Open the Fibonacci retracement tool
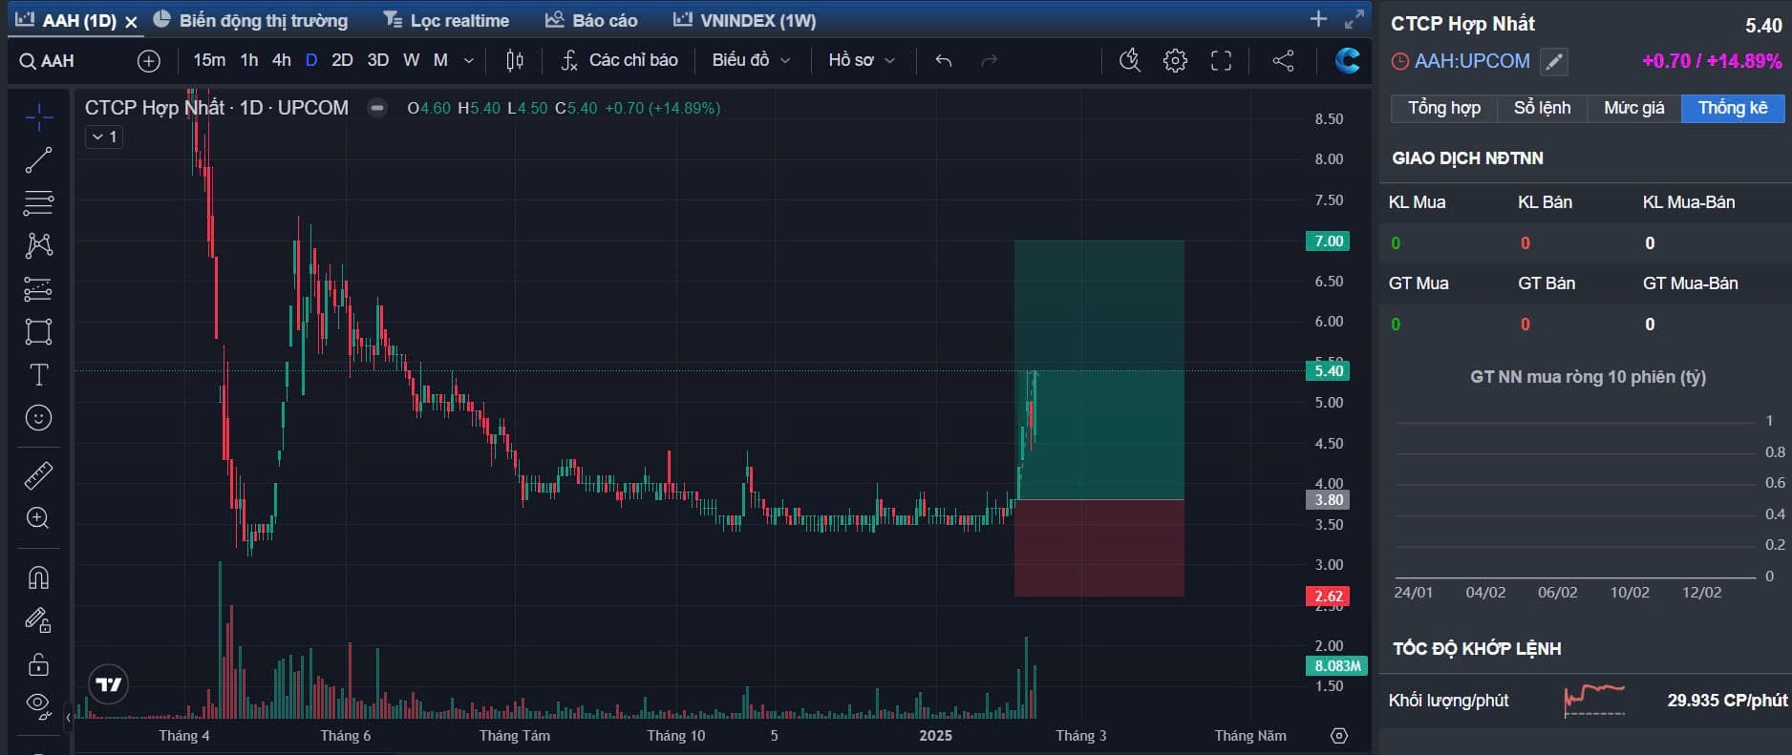The height and width of the screenshot is (755, 1792). pos(39,202)
